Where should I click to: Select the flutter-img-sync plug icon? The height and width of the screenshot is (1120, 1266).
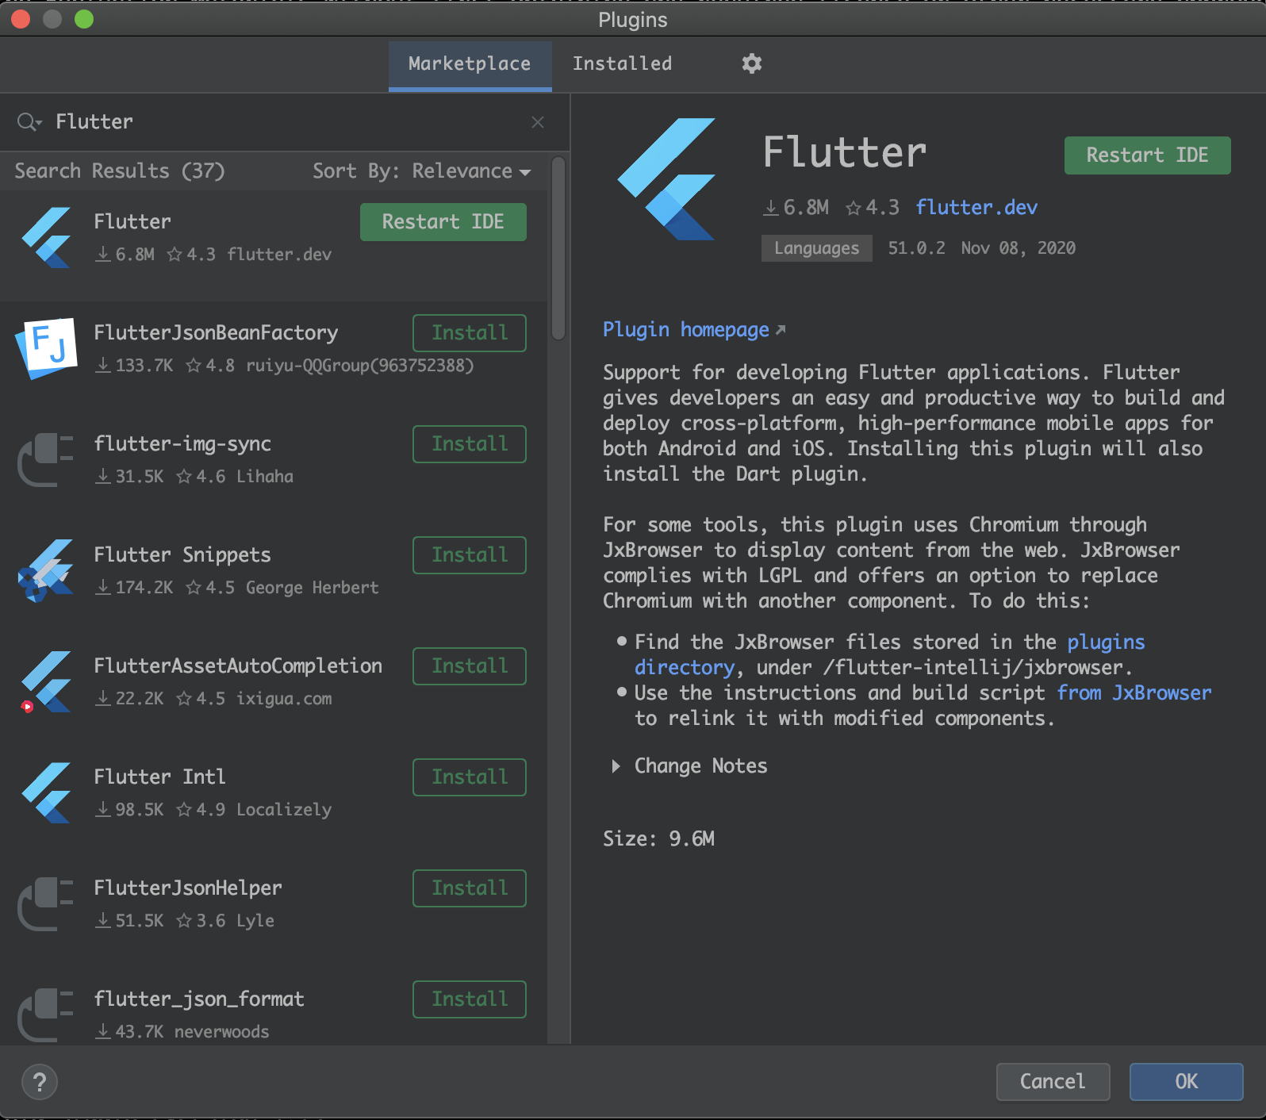(x=46, y=459)
